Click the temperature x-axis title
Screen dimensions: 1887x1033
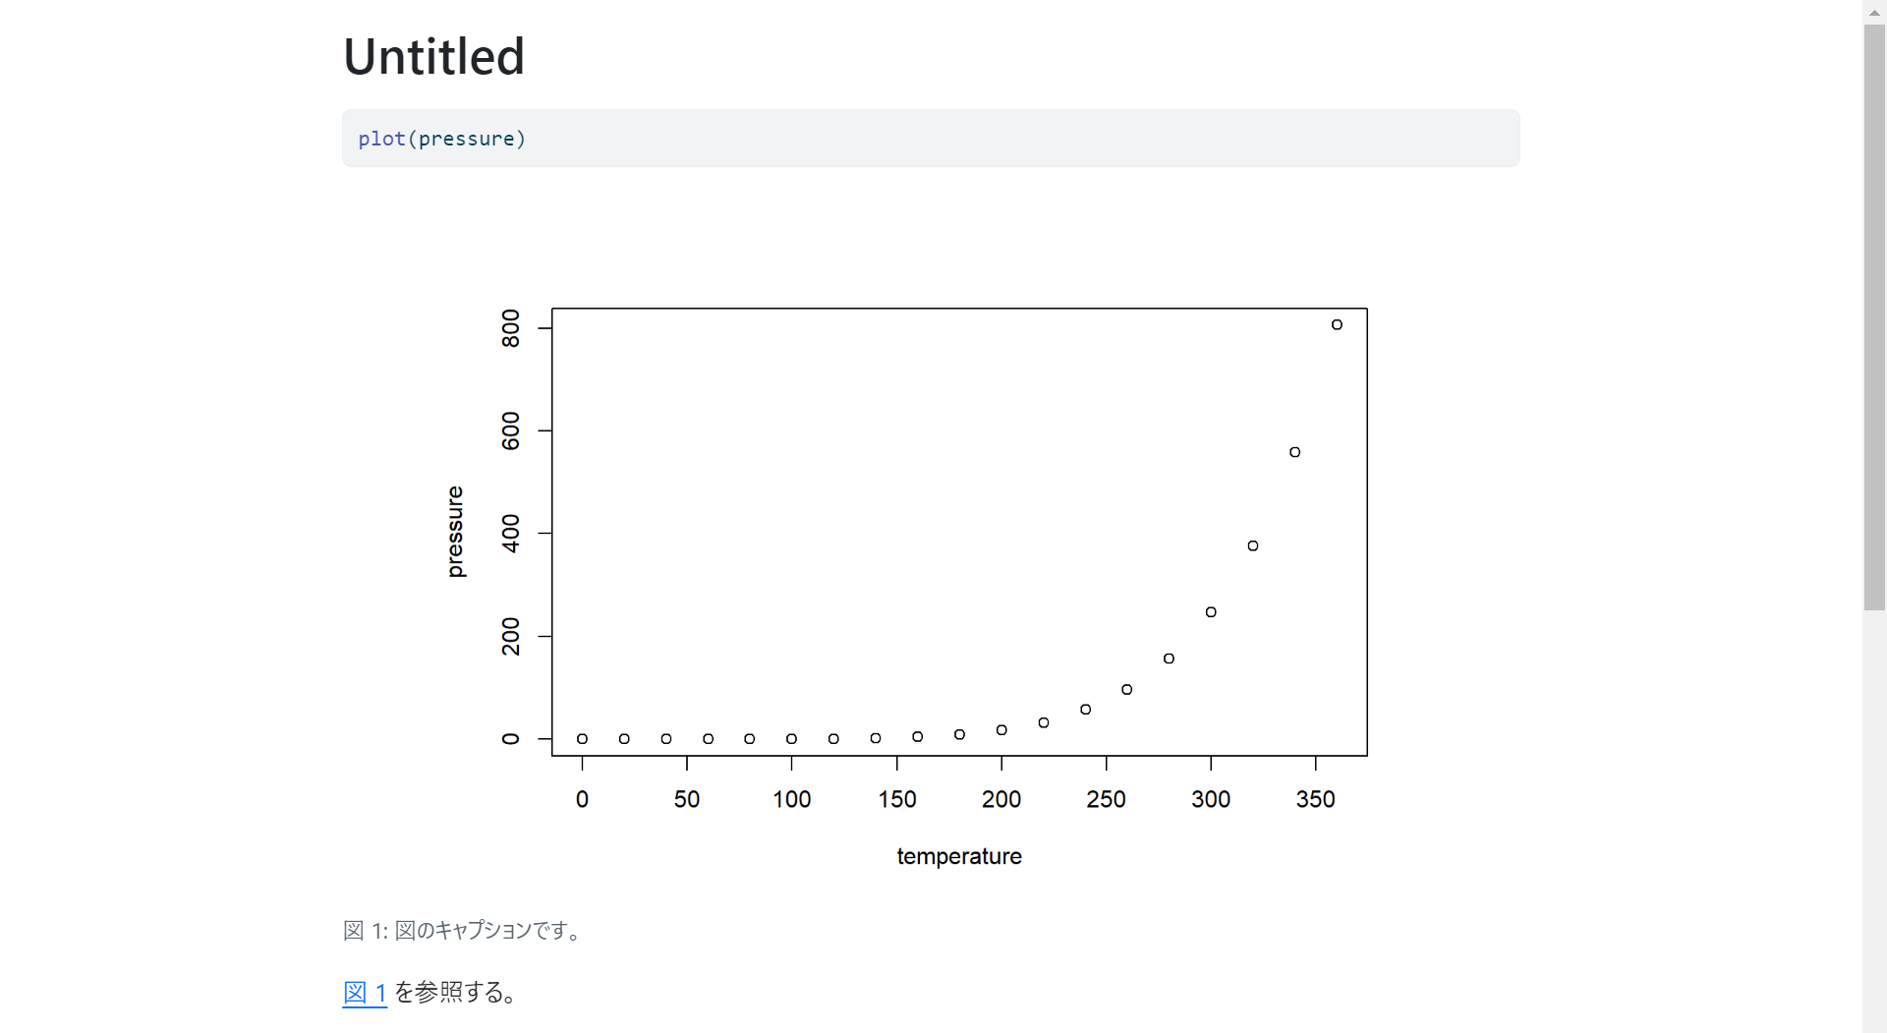[958, 856]
